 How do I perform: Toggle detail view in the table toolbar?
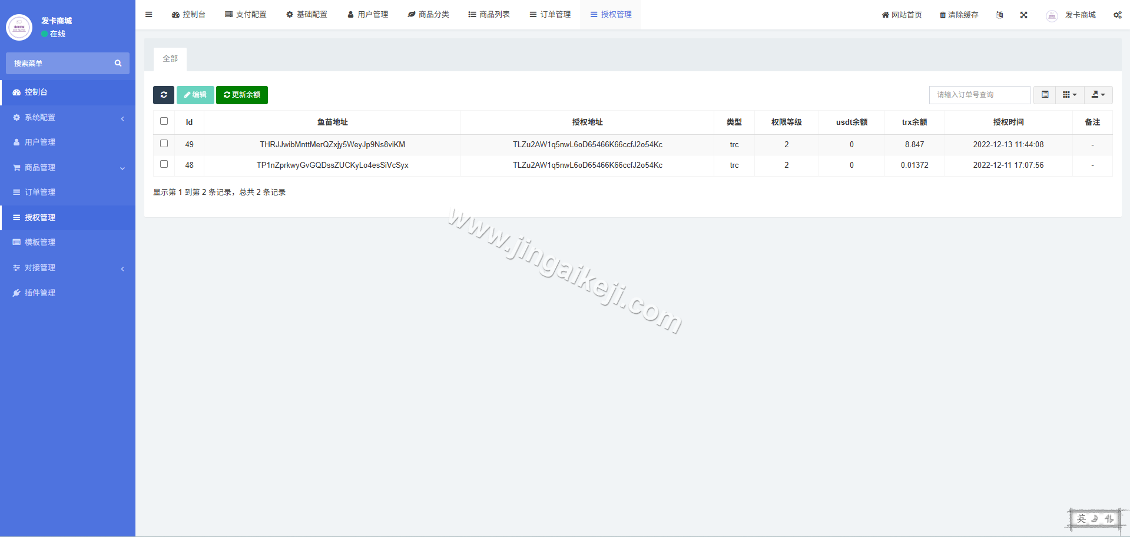coord(1045,94)
